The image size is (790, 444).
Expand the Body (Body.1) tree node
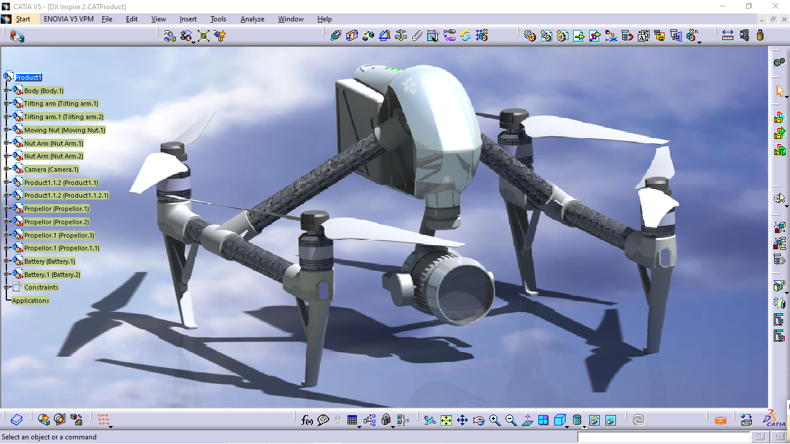click(7, 91)
